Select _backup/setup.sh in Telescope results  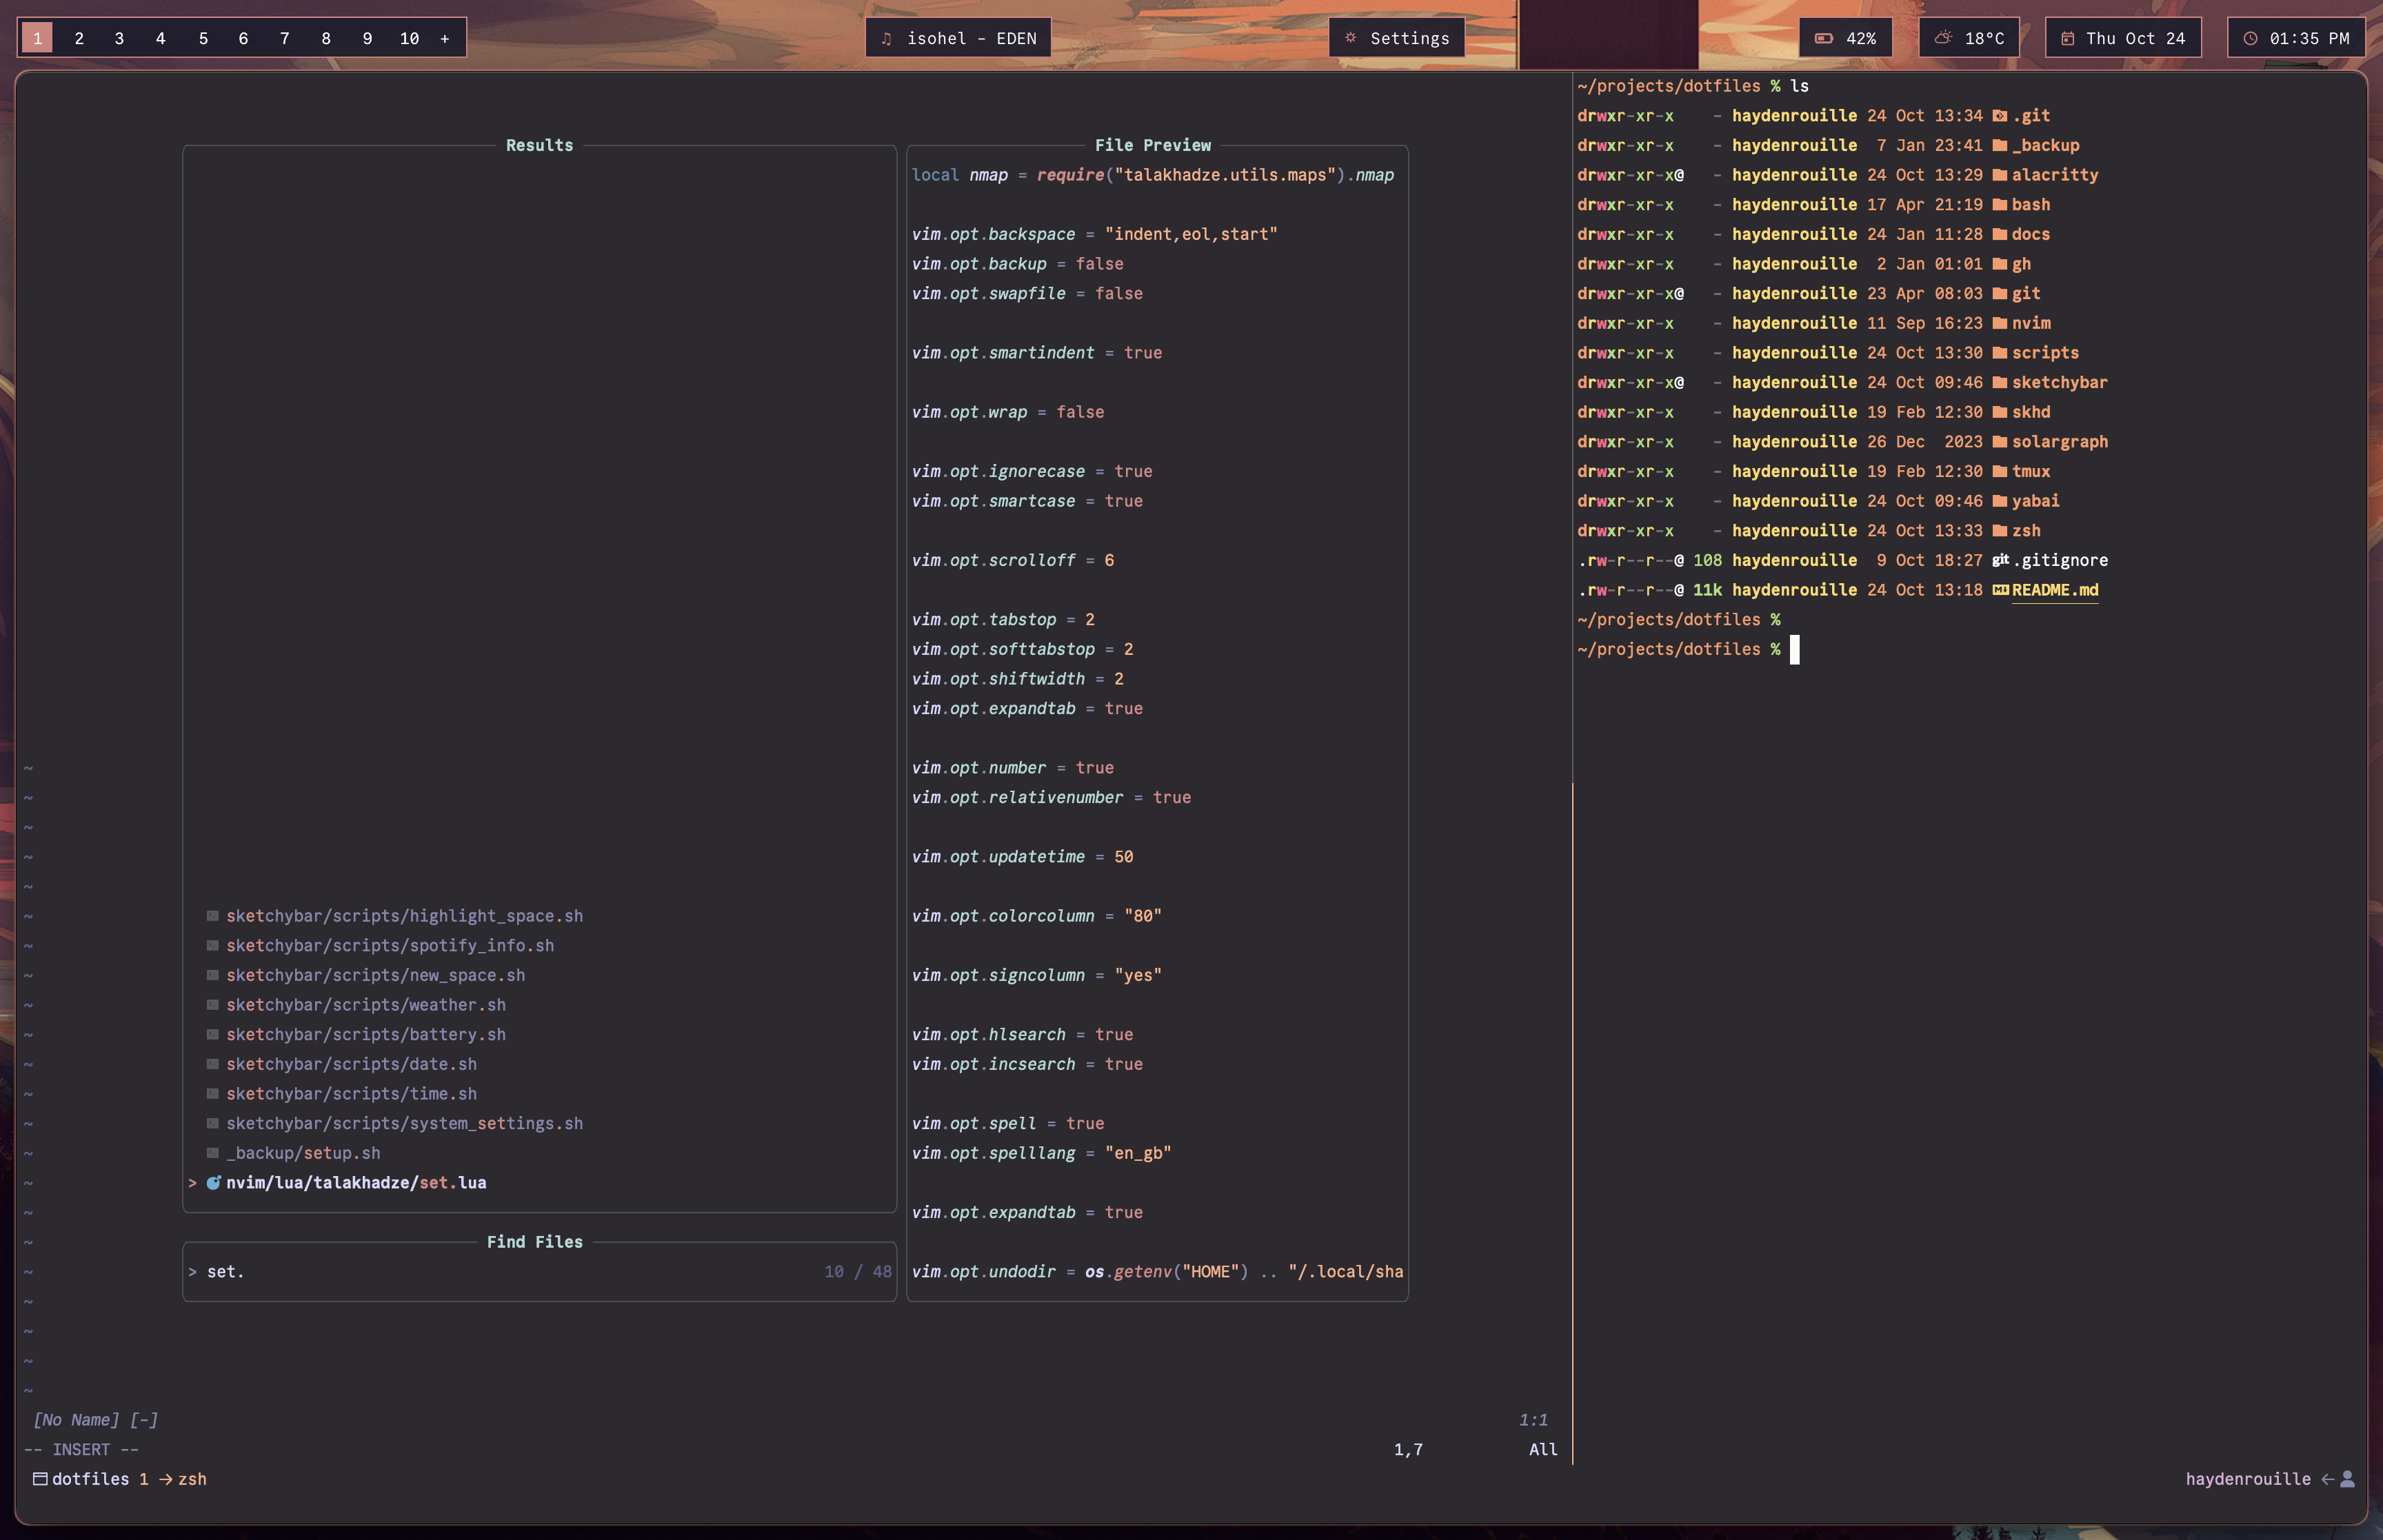(303, 1153)
